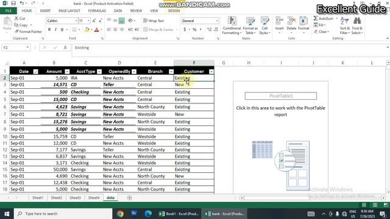390x219 pixels.
Task: Open Conditional Formatting menu
Action: click(232, 26)
